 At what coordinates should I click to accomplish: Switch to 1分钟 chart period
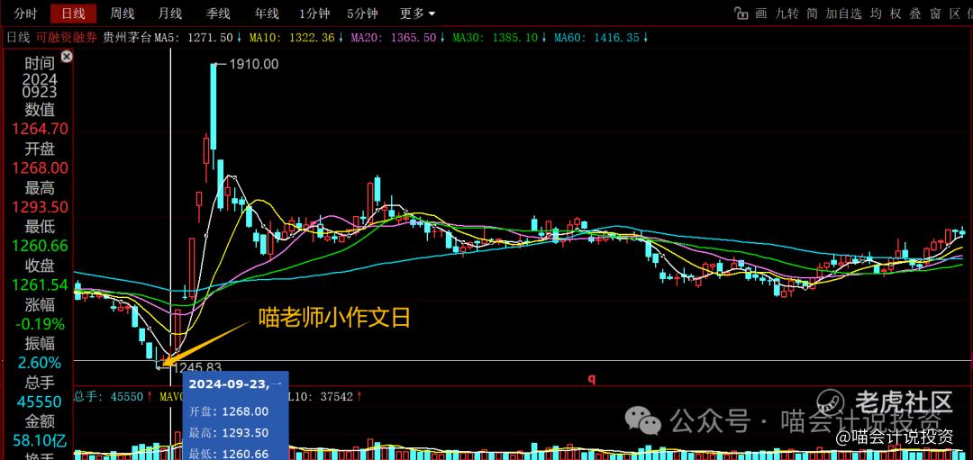click(x=314, y=13)
